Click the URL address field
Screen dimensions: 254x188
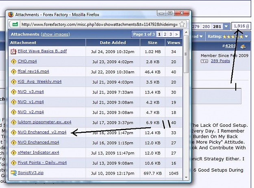point(100,24)
